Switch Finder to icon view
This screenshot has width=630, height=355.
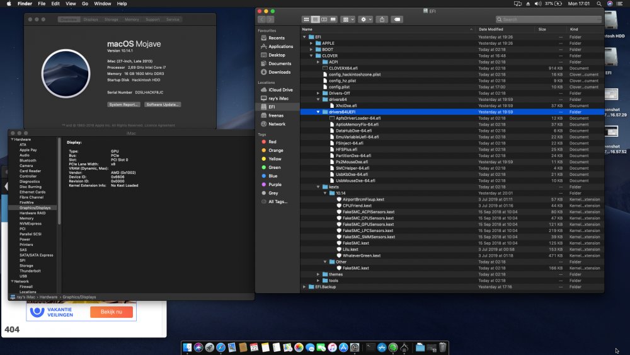pos(306,20)
